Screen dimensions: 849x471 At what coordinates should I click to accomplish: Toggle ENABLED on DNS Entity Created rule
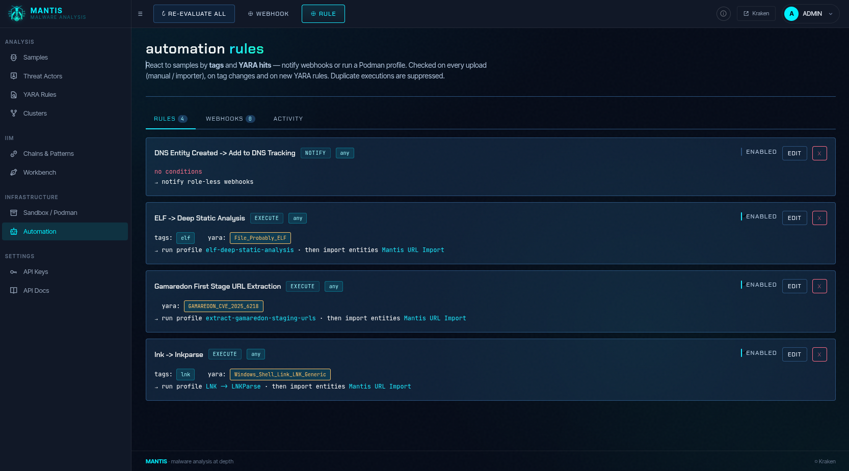tap(759, 152)
